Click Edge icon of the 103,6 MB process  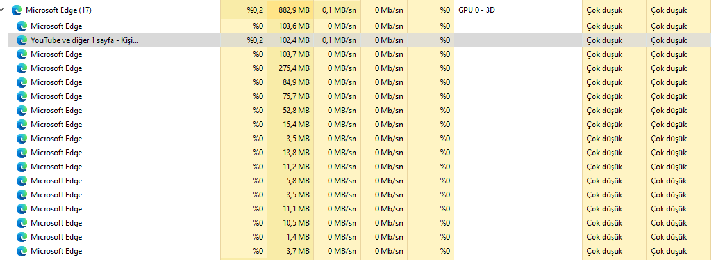(x=22, y=26)
